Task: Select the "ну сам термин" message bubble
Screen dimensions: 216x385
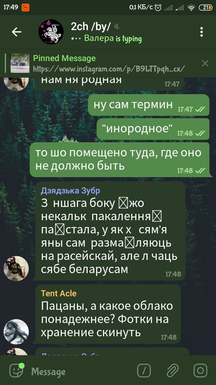Action: (x=148, y=105)
